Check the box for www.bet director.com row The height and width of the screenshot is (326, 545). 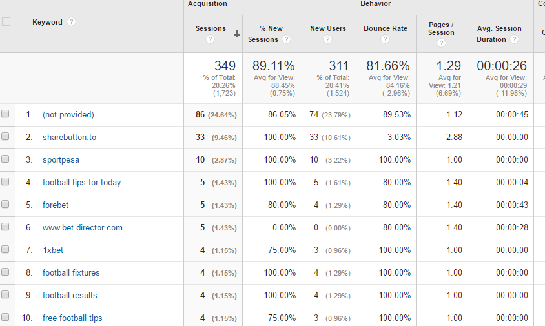5,227
